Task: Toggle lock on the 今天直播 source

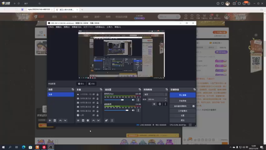Action: (x=97, y=94)
